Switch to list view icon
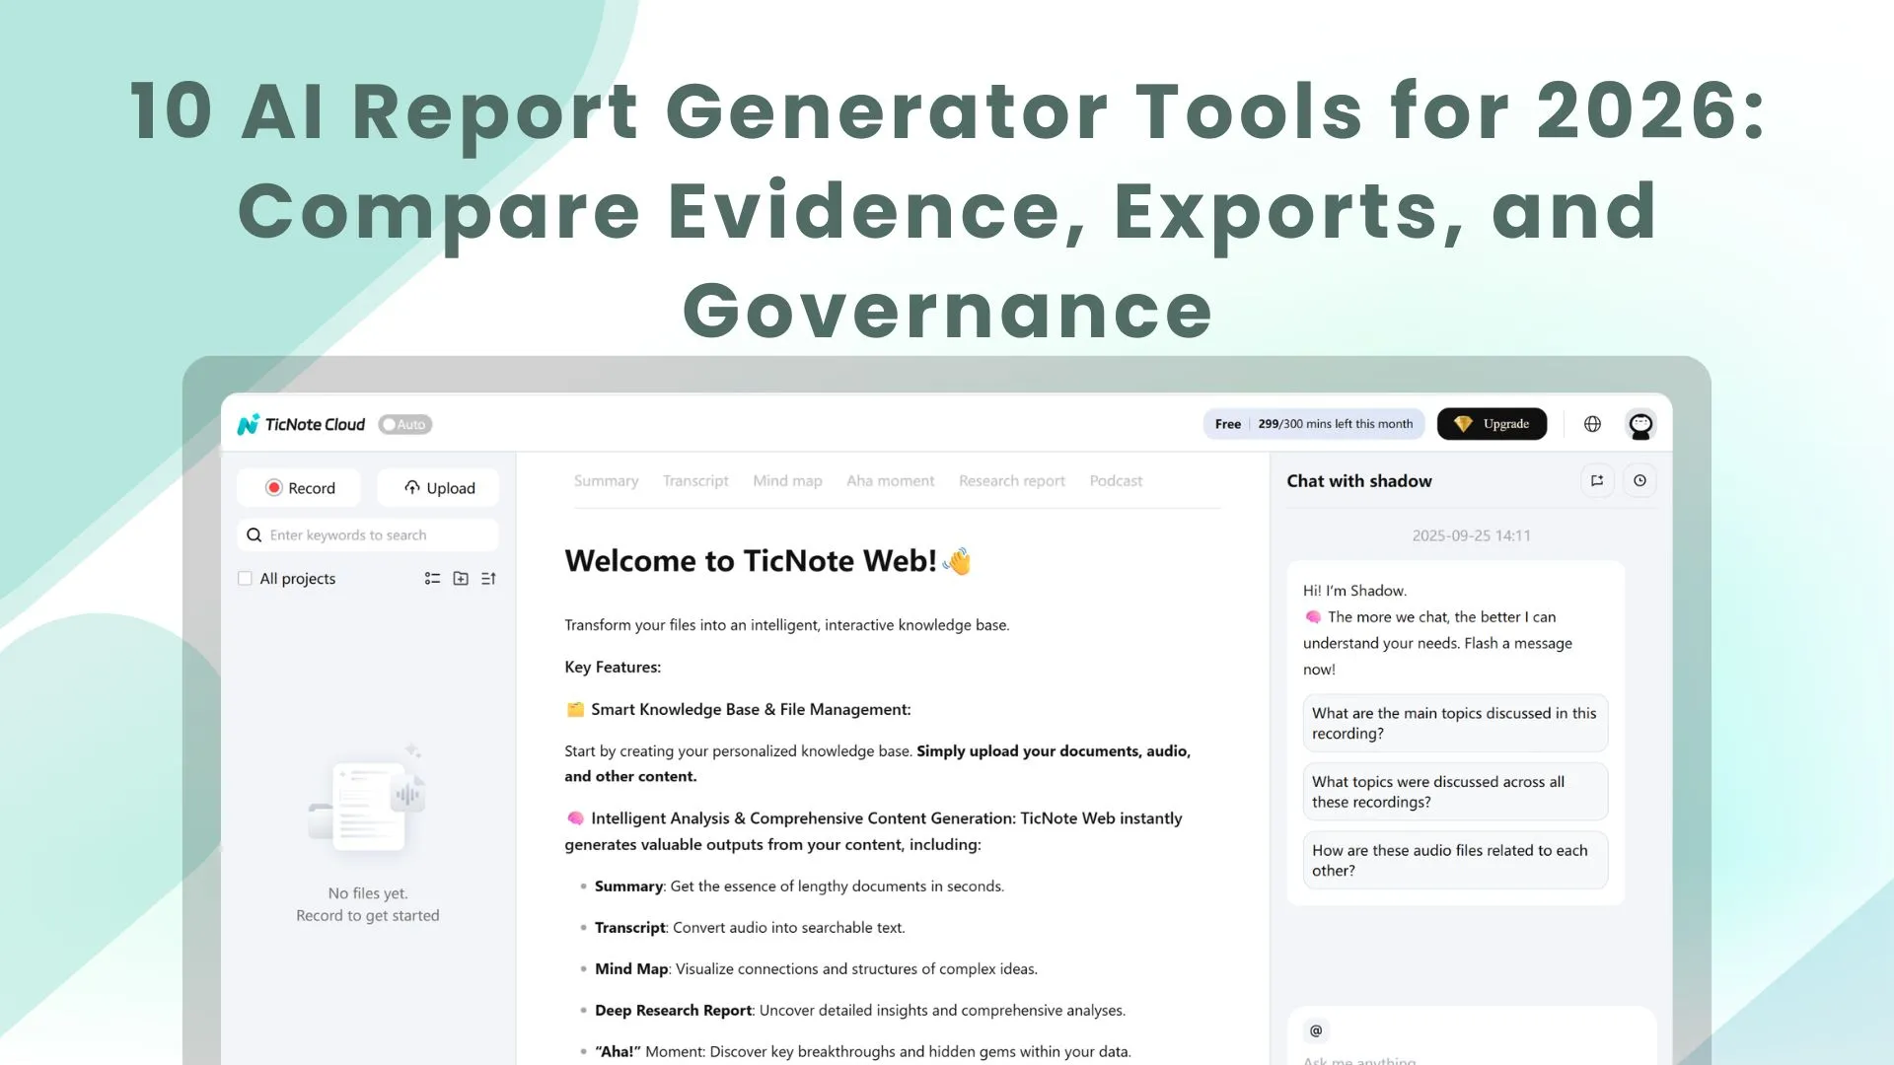The width and height of the screenshot is (1894, 1065). click(x=432, y=579)
